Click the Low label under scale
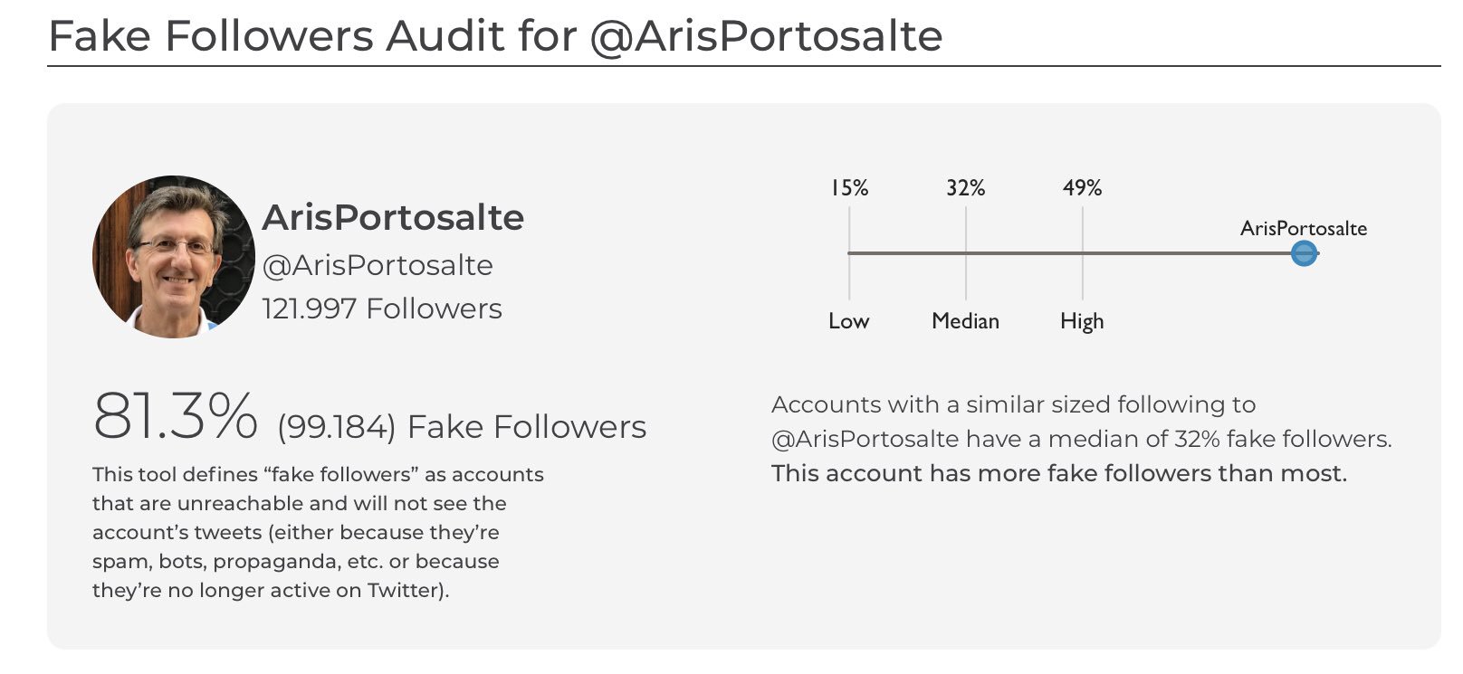The width and height of the screenshot is (1463, 674). (x=848, y=321)
